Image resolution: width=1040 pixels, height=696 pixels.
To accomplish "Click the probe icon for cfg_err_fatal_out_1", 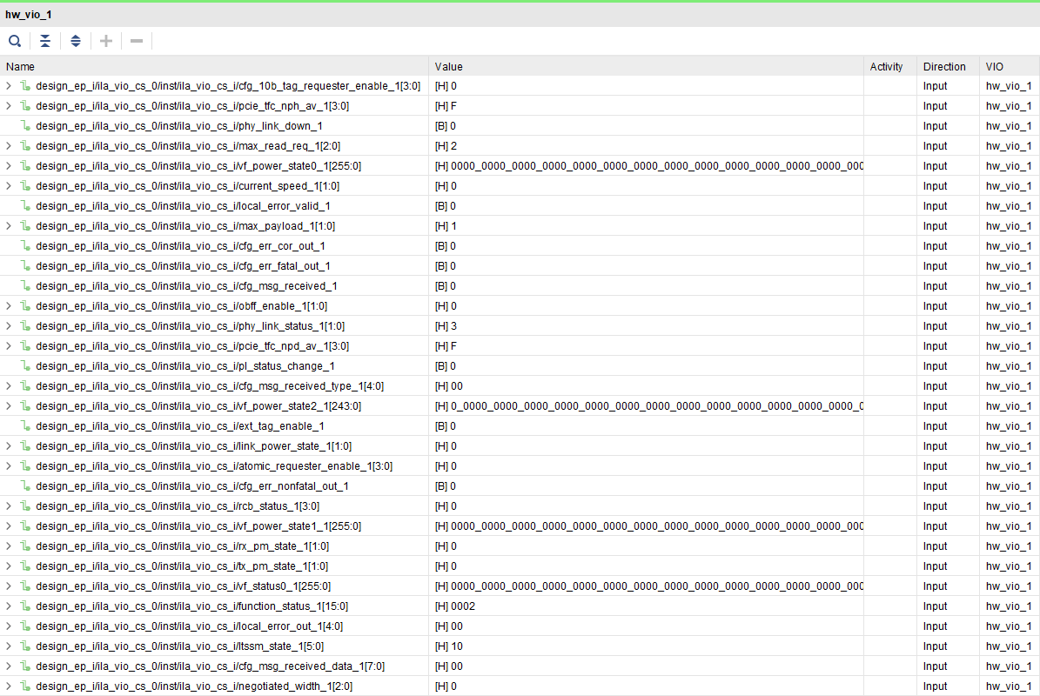I will [x=25, y=266].
